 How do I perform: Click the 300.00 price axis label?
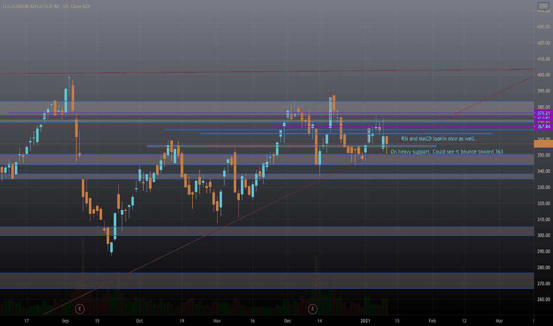pos(544,235)
